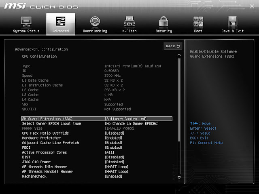The width and height of the screenshot is (259, 194).
Task: Change PECI [Enabled] value
Action: pyautogui.click(x=113, y=148)
